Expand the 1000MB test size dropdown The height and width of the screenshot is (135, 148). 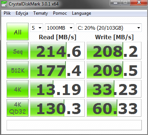pos(60,28)
